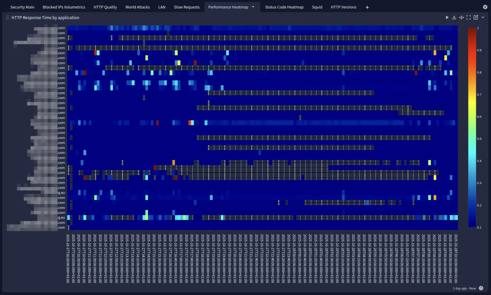
Task: Expand the panel options chevron
Action: point(483,18)
